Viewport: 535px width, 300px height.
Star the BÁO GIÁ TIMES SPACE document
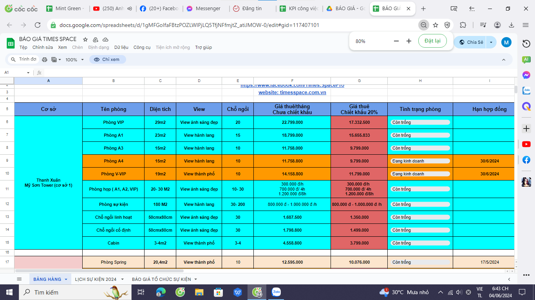tap(85, 39)
